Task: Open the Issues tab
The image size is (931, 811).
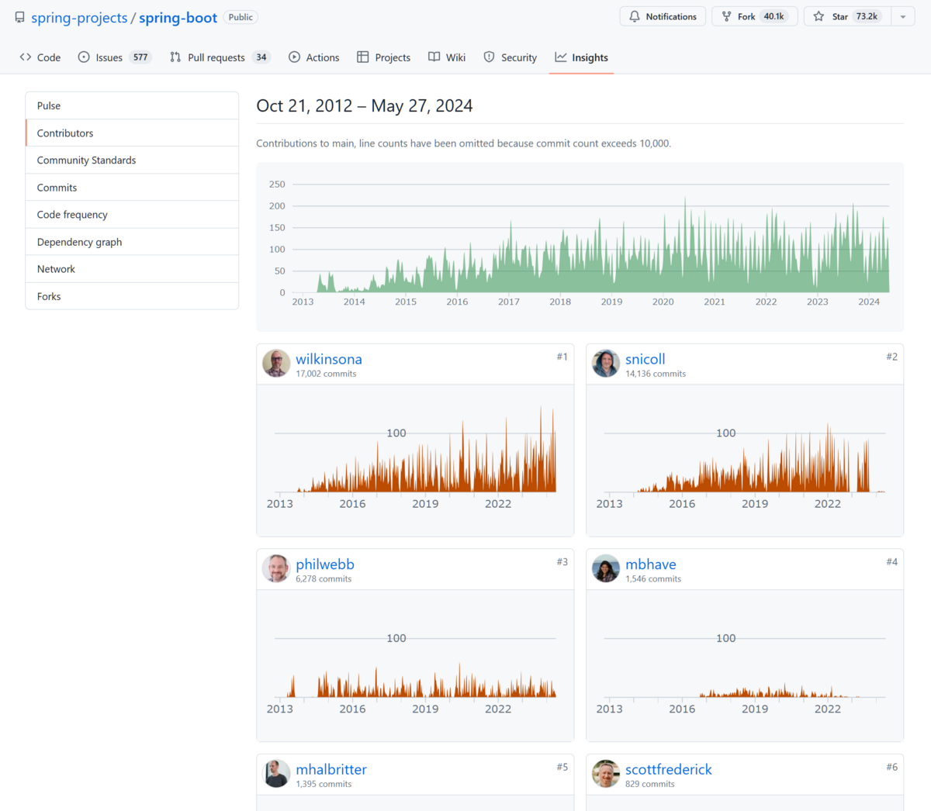Action: [115, 57]
